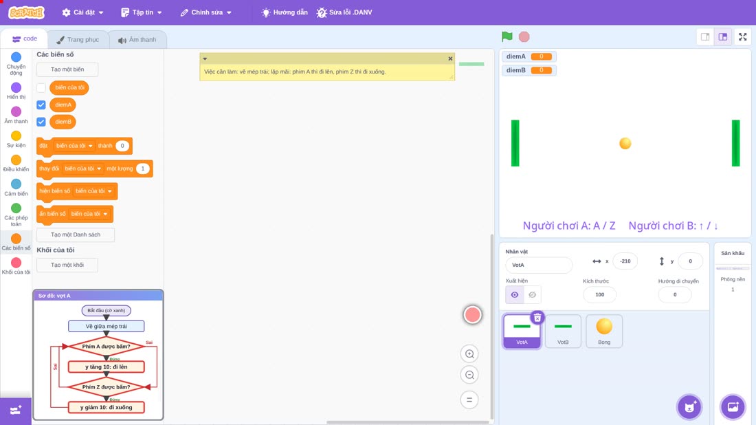Screen dimensions: 756x425
Task: Select the Chuyển động block category
Action: tap(16, 64)
